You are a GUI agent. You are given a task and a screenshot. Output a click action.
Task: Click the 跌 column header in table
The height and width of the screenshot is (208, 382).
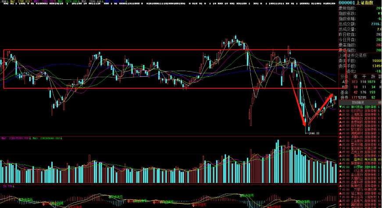[x=374, y=76]
